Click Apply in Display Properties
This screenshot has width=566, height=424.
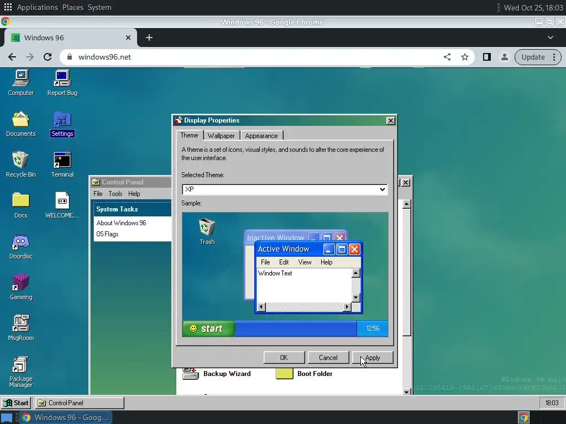[372, 357]
